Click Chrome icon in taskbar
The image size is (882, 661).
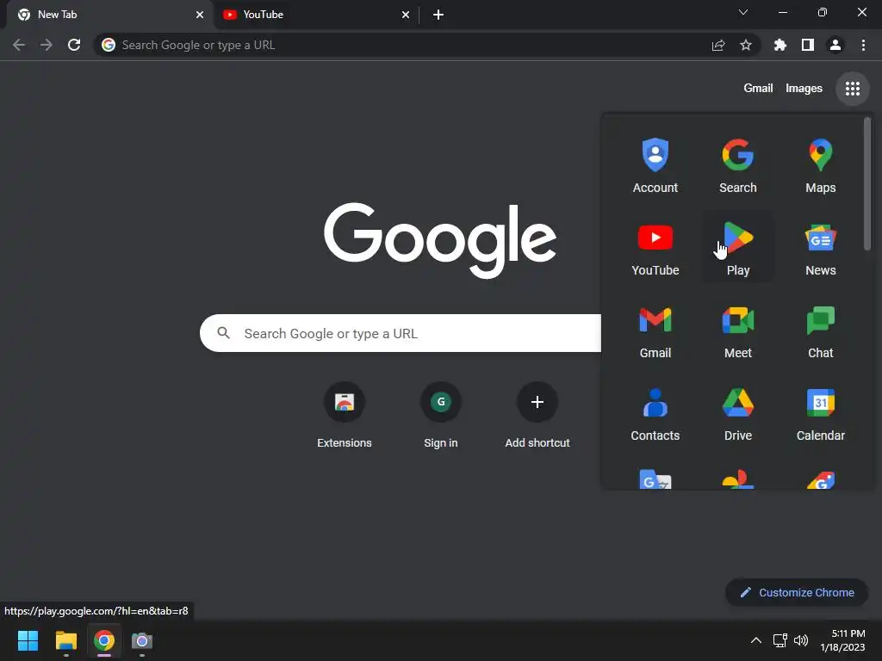coord(104,640)
